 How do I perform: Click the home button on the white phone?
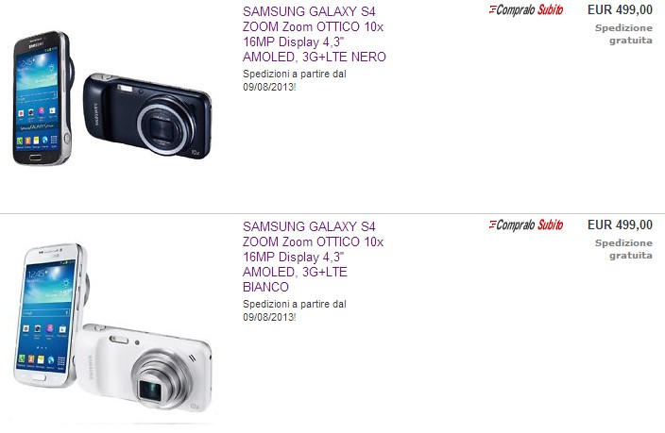tap(39, 378)
